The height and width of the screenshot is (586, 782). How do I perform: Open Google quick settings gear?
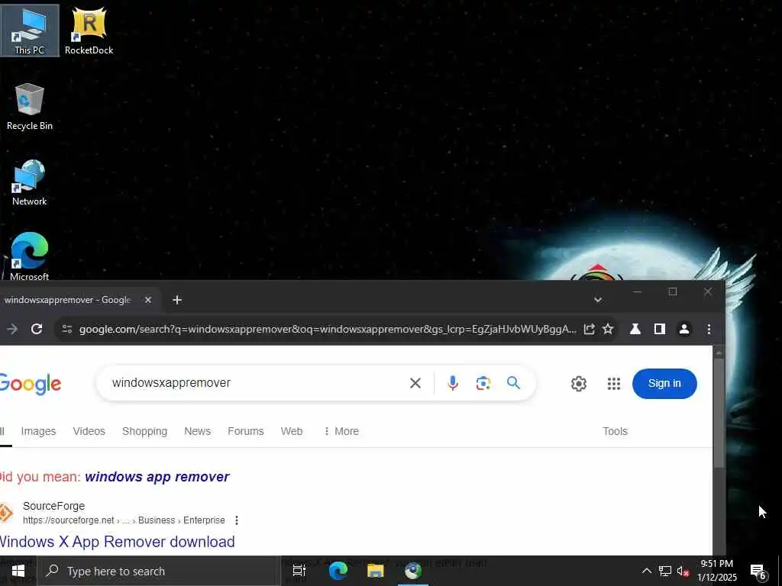[x=579, y=384]
